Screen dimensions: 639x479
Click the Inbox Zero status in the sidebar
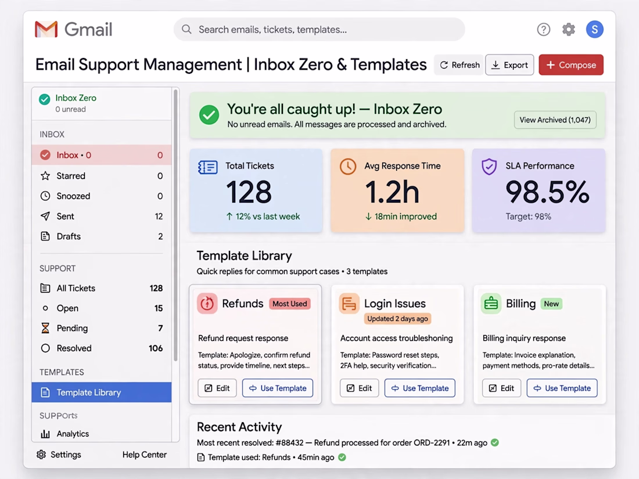102,103
